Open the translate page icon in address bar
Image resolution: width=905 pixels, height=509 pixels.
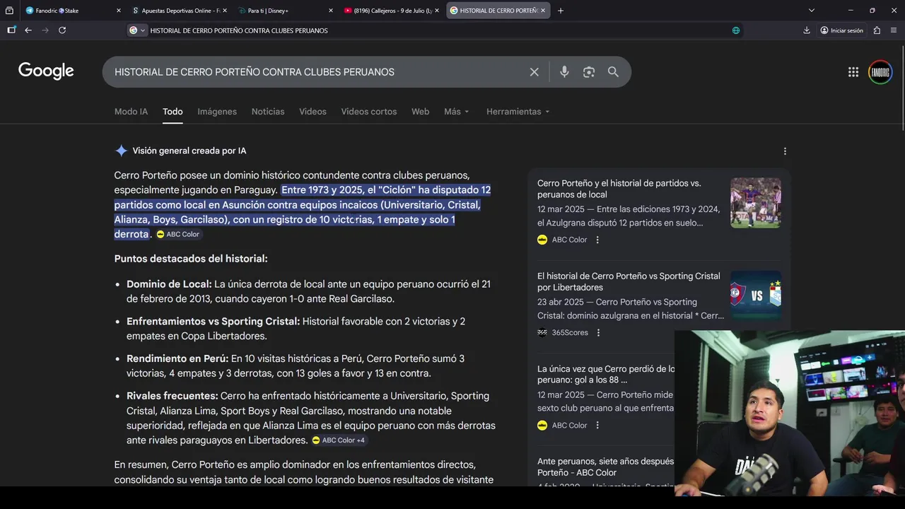click(736, 30)
